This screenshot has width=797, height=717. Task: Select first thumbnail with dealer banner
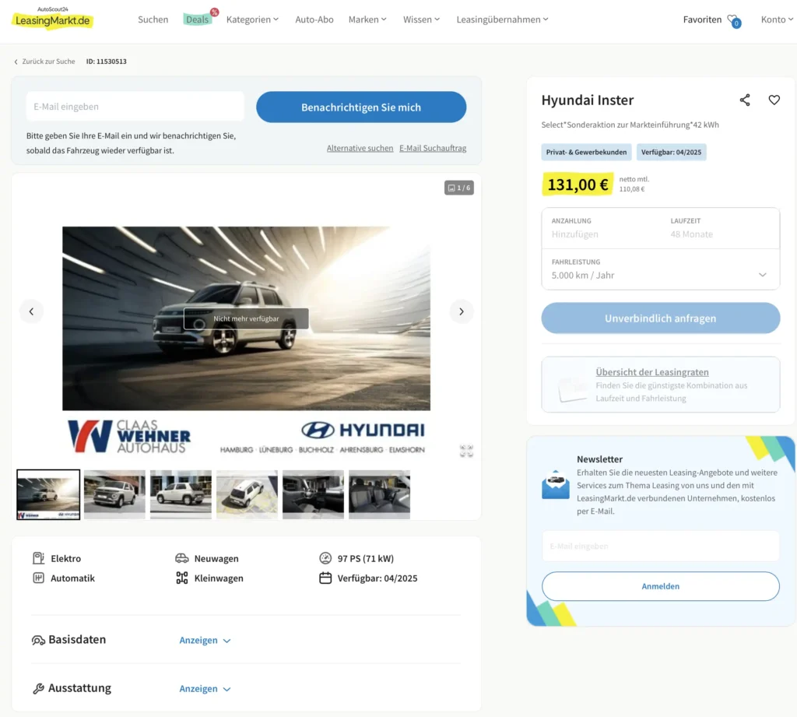(x=48, y=494)
